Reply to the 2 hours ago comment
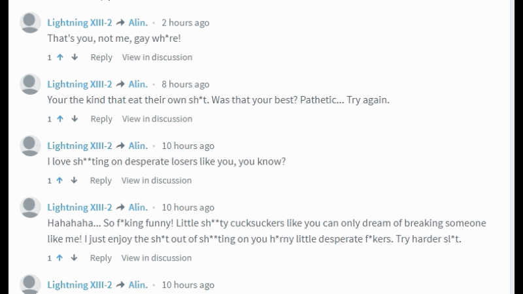 point(101,57)
